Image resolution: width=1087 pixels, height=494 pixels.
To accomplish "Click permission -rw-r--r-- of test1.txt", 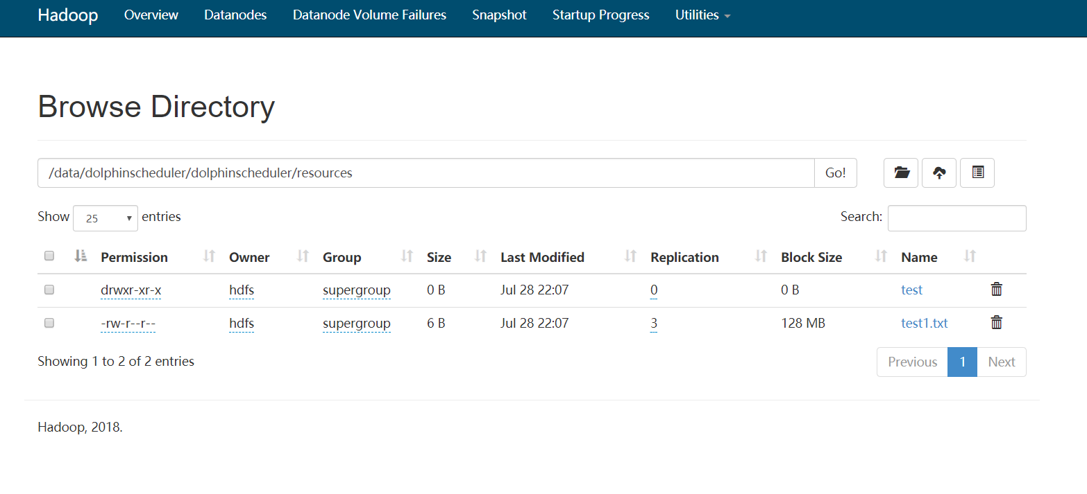I will (128, 323).
